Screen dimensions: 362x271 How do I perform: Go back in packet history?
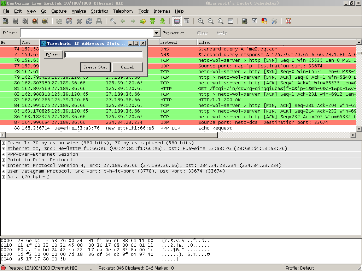(x=123, y=21)
